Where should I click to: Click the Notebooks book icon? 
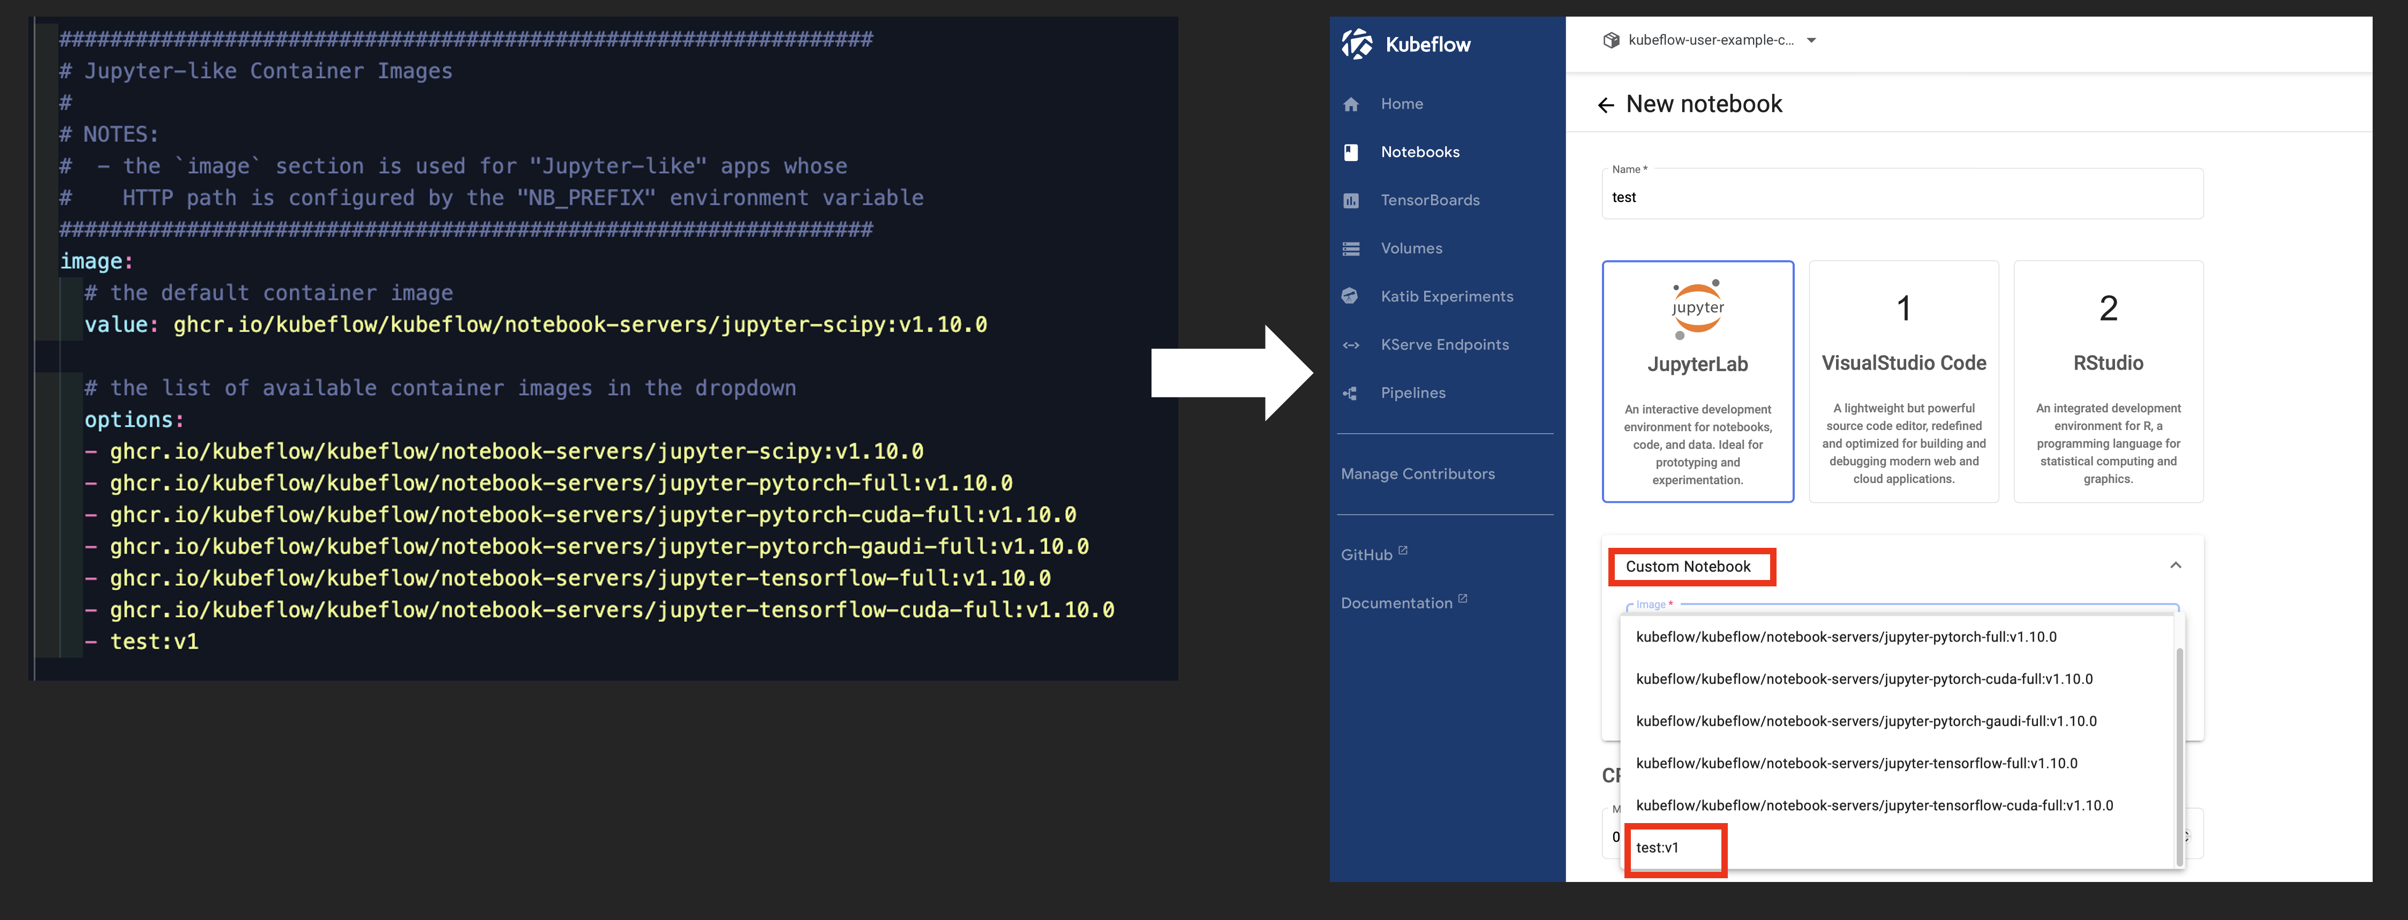point(1351,153)
